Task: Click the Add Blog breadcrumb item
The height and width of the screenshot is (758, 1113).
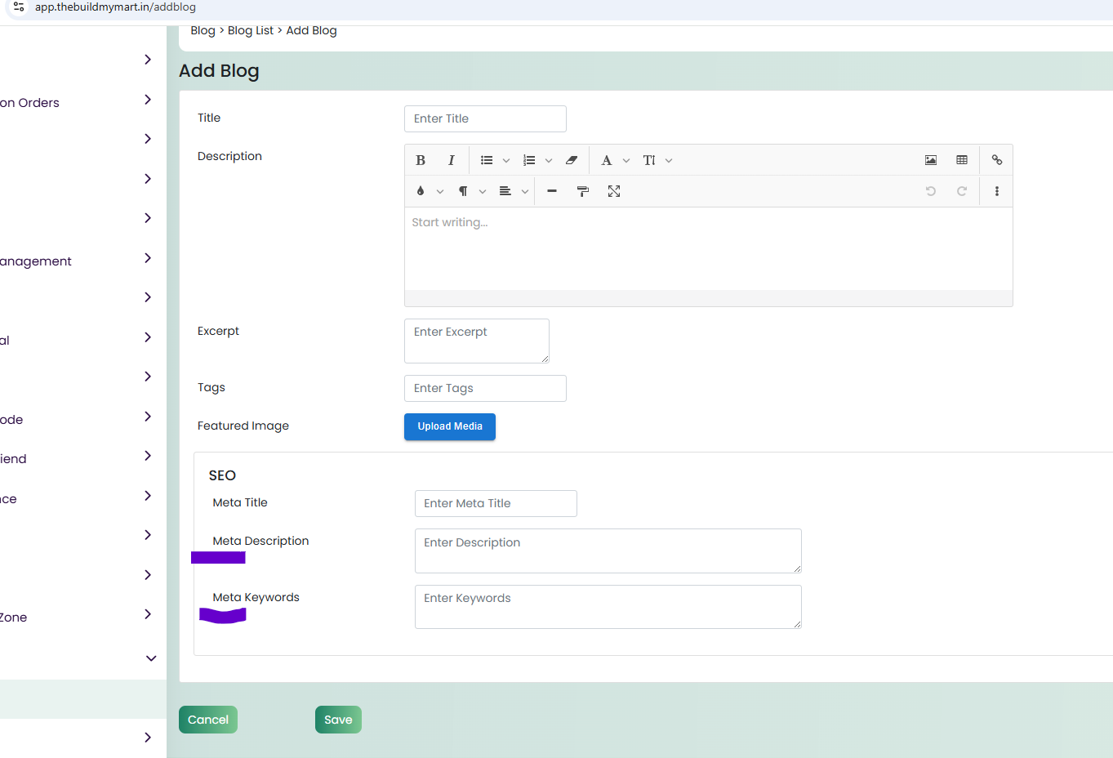Action: click(311, 30)
